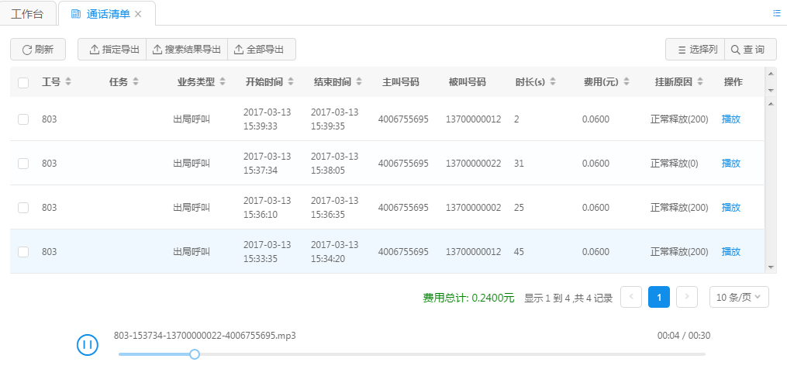
Task: Click the refresh (刷新) button
Action: [x=38, y=50]
